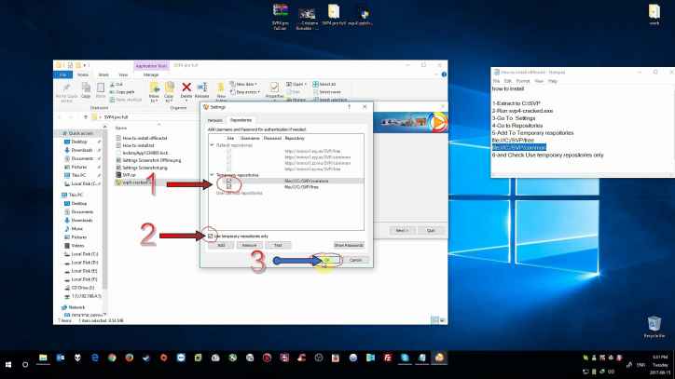Viewport: 675px width, 379px height.
Task: Toggle checkbox for file:///C:/SVP/common repository
Action: click(229, 182)
